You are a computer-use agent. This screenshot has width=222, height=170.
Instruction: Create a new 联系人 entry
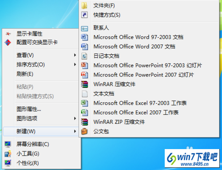[x=101, y=28]
